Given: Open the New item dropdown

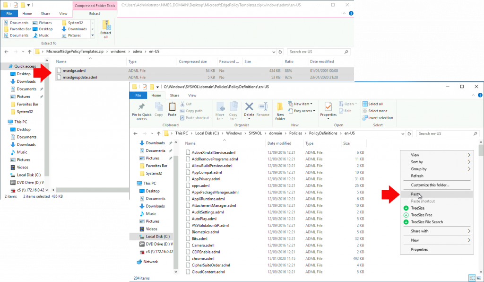Looking at the screenshot, I should coord(300,104).
